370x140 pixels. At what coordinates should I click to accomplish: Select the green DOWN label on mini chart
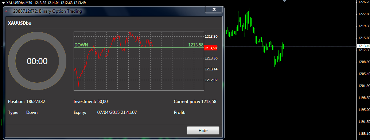[81, 45]
